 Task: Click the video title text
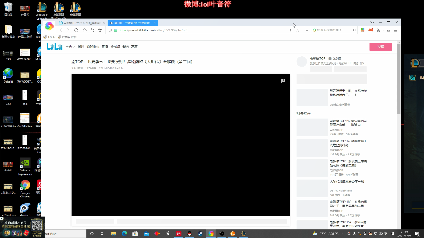(x=131, y=62)
